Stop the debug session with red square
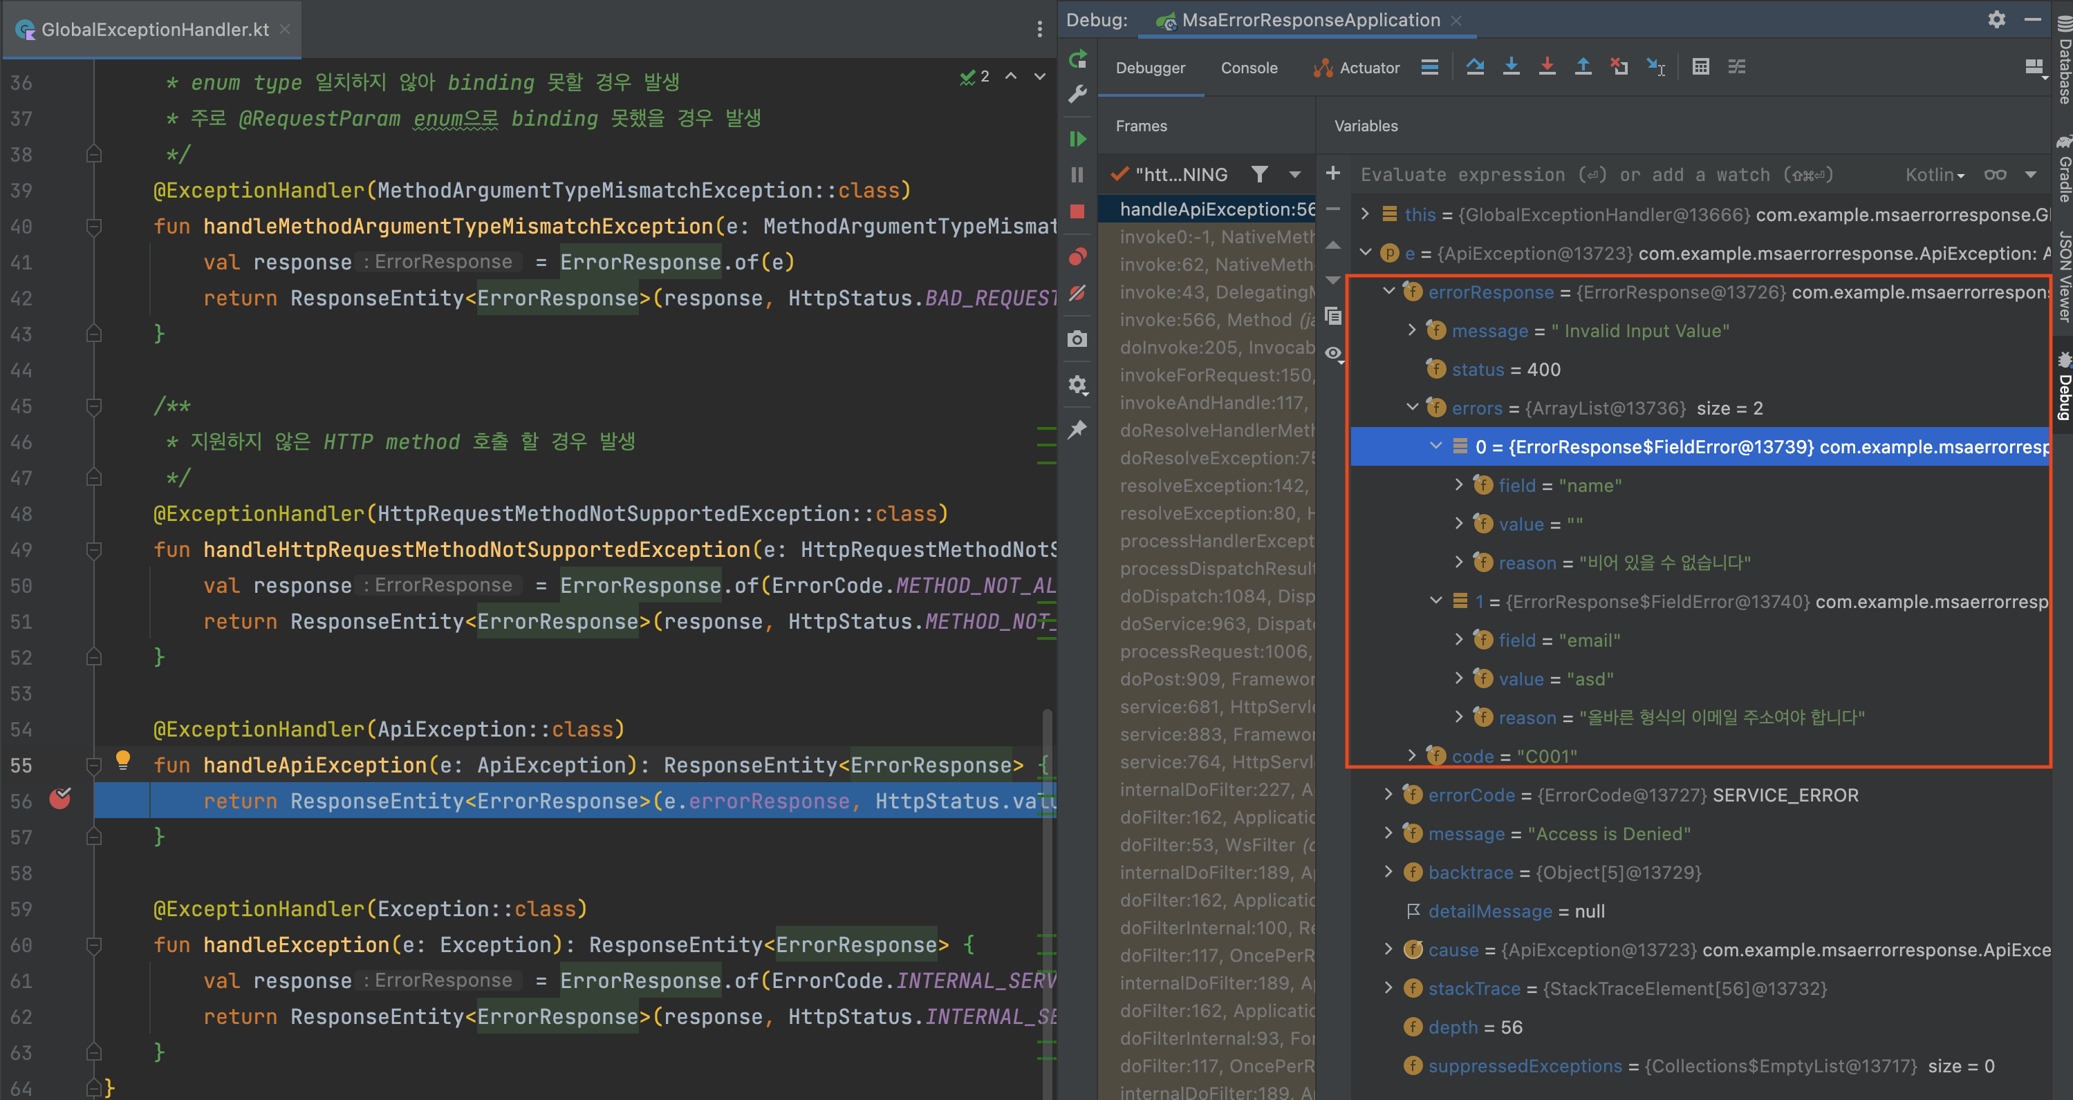This screenshot has height=1100, width=2073. 1077,211
